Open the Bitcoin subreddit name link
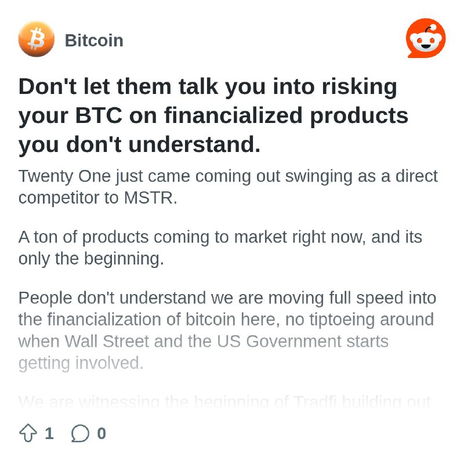This screenshot has height=464, width=464. pyautogui.click(x=94, y=40)
